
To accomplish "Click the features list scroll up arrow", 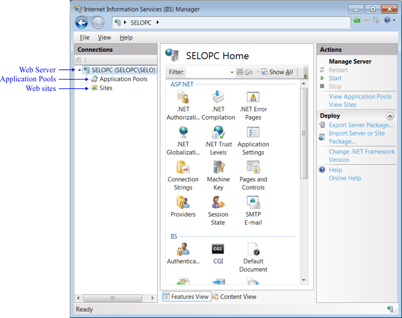I will tap(304, 83).
